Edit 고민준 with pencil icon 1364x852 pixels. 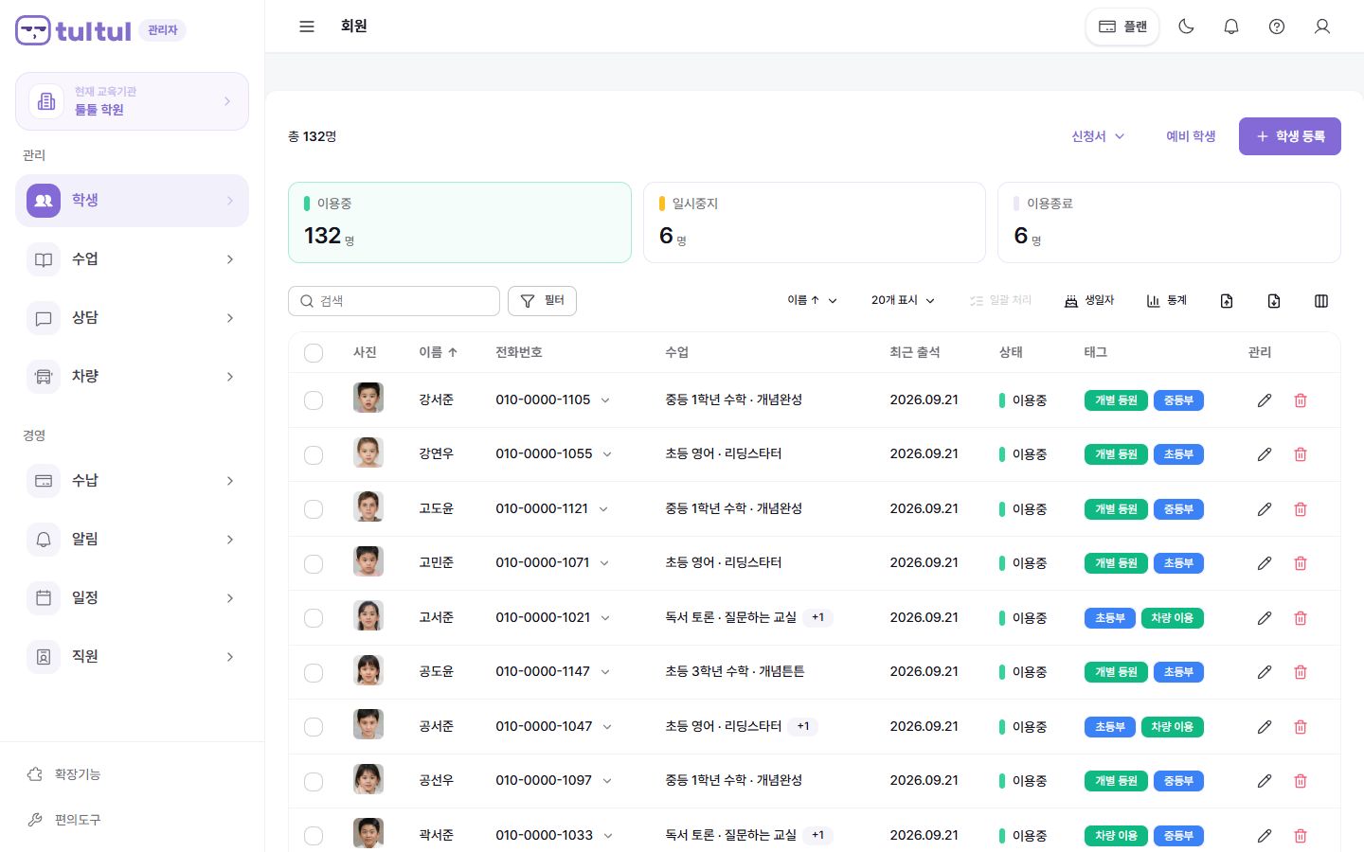(1265, 563)
